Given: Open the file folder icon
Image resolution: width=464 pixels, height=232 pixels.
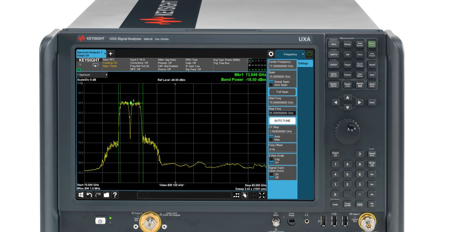Looking at the screenshot, I should tap(106, 195).
